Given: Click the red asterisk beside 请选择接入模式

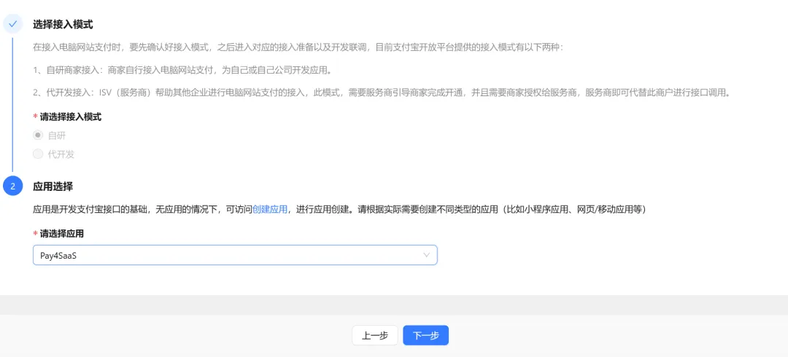Looking at the screenshot, I should click(35, 117).
